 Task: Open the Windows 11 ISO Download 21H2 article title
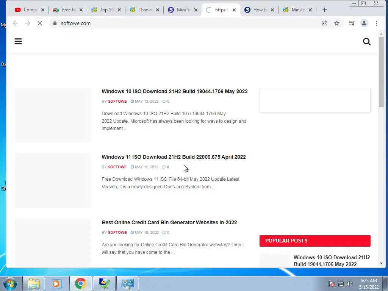pos(174,157)
